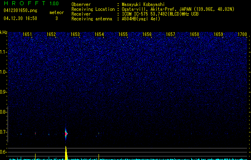This screenshot has width=251, height=160.
Task: Click the 0.6 kHz frequency axis label
Action: (x=3, y=152)
